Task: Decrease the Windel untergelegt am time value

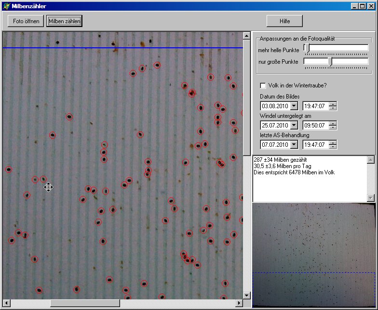Action: (333, 127)
